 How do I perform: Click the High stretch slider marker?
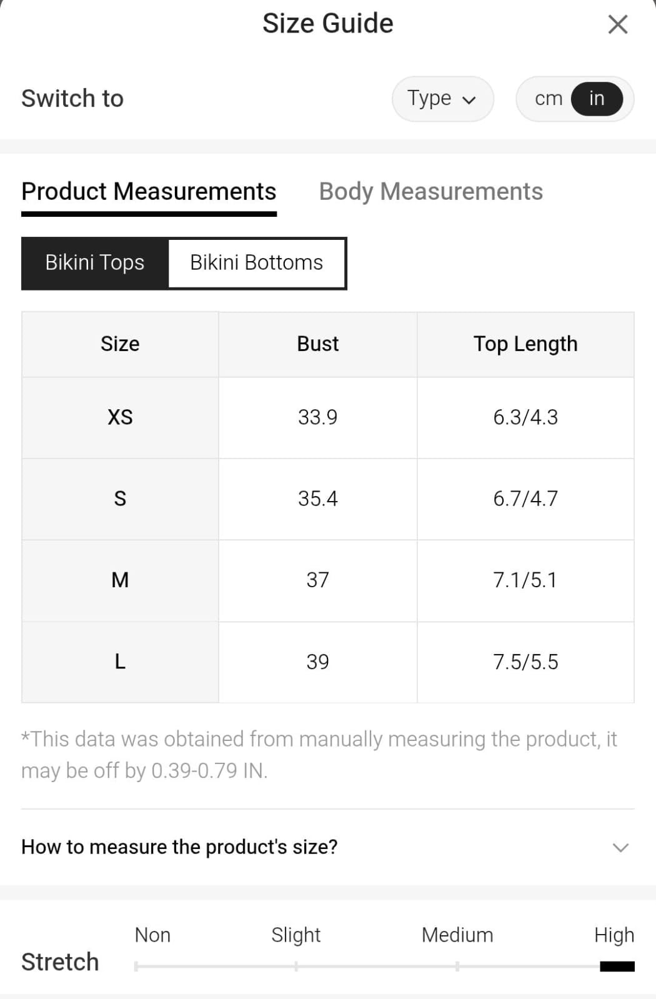(x=617, y=967)
